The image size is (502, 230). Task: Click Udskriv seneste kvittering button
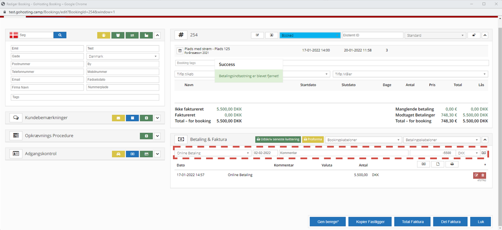[278, 140]
